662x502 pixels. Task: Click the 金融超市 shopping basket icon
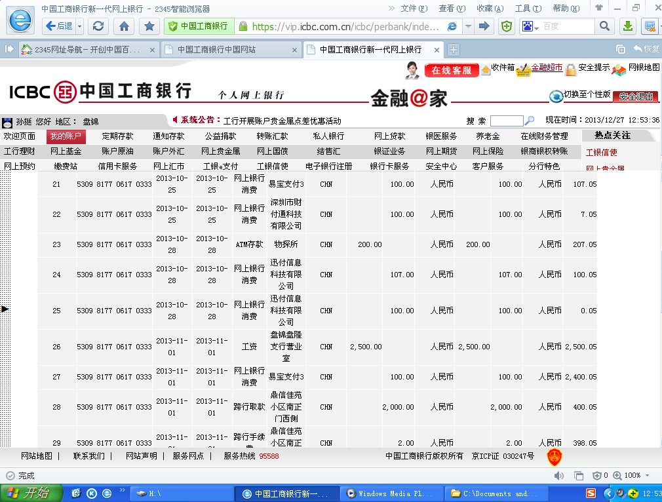pos(522,69)
